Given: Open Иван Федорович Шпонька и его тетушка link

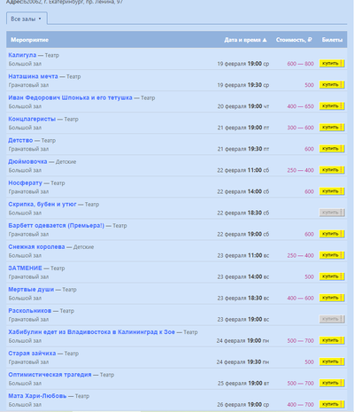Looking at the screenshot, I should click(70, 97).
